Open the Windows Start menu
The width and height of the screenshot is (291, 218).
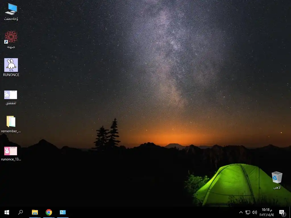tap(7, 212)
